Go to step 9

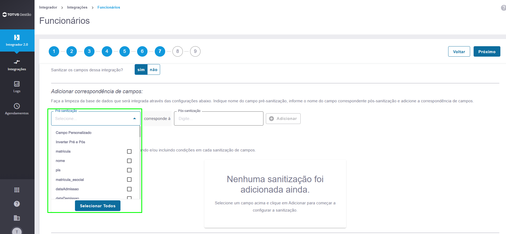(195, 51)
